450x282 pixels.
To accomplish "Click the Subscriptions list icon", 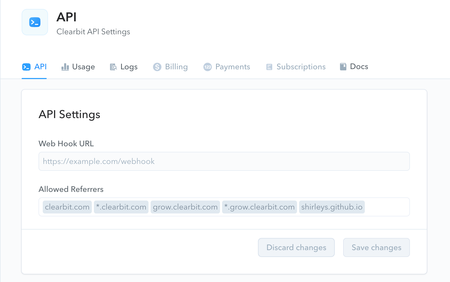I will pos(269,67).
